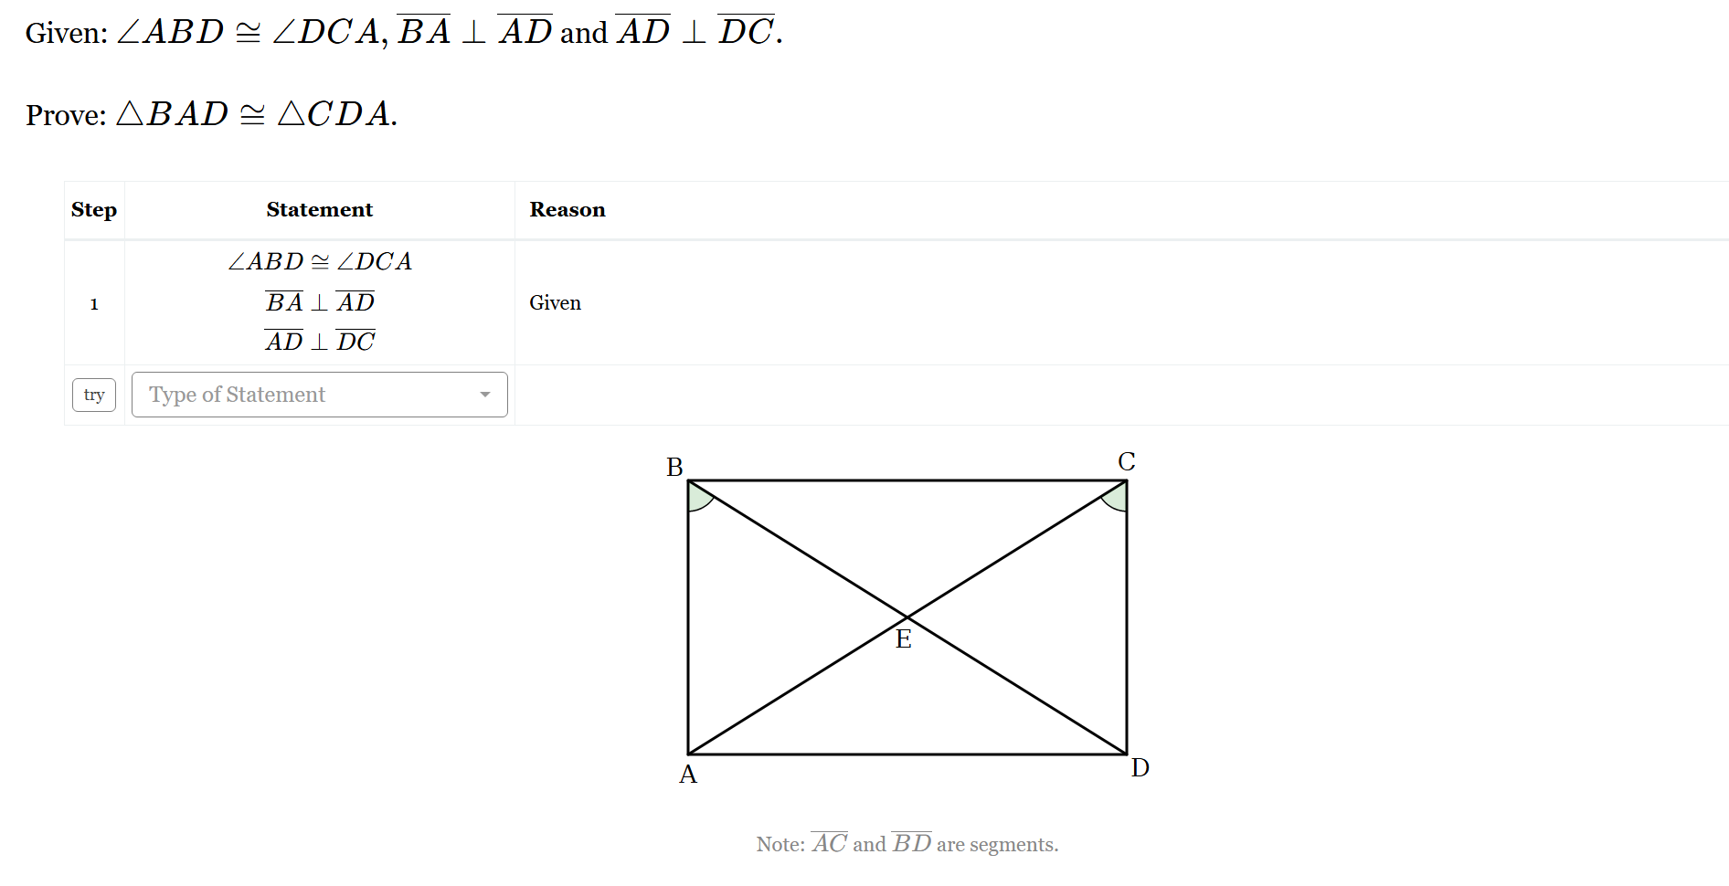Select the Statement column header
This screenshot has height=886, width=1729.
point(319,209)
